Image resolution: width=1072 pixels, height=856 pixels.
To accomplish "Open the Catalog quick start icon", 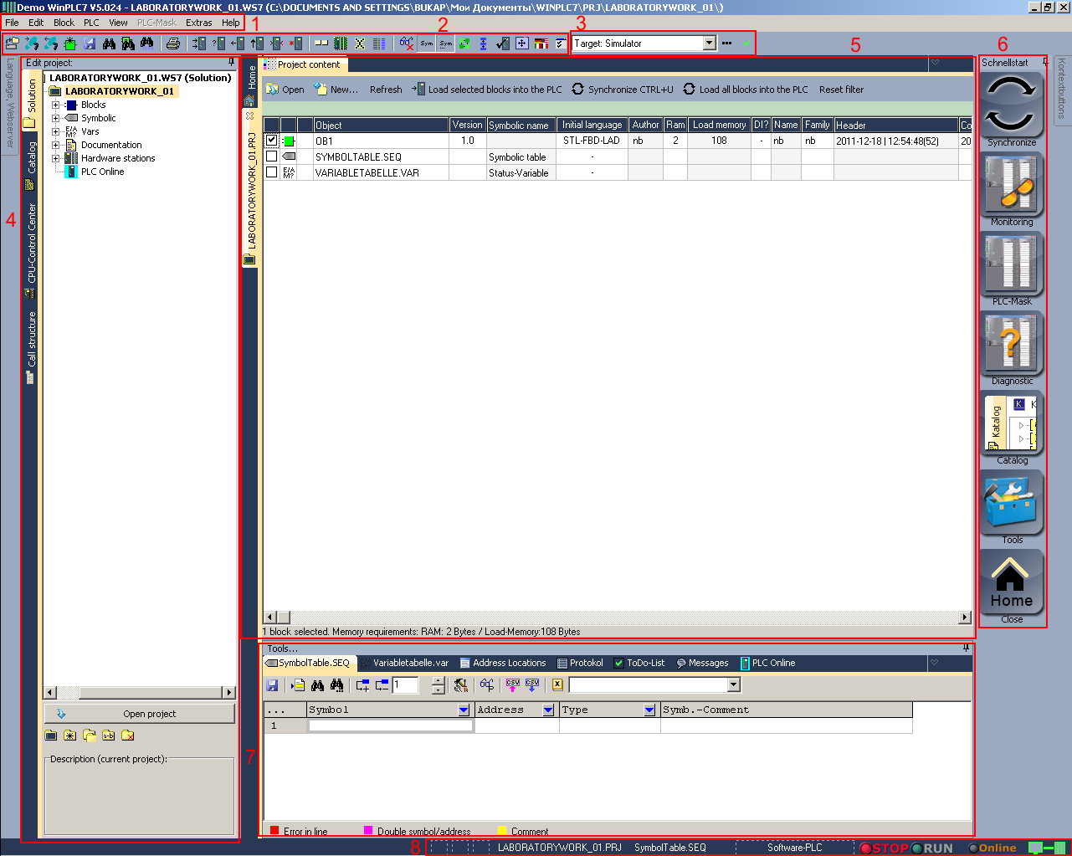I will (1011, 423).
